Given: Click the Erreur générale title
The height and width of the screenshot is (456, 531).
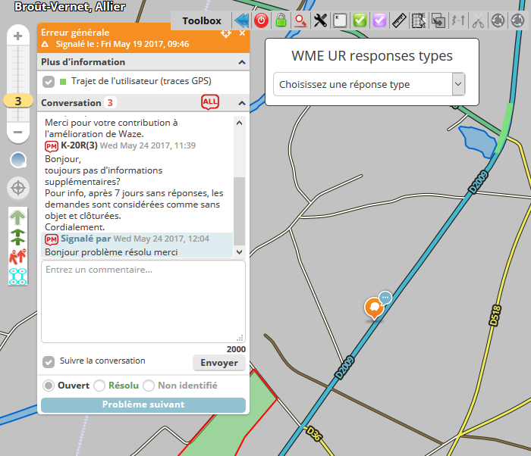Looking at the screenshot, I should (75, 33).
